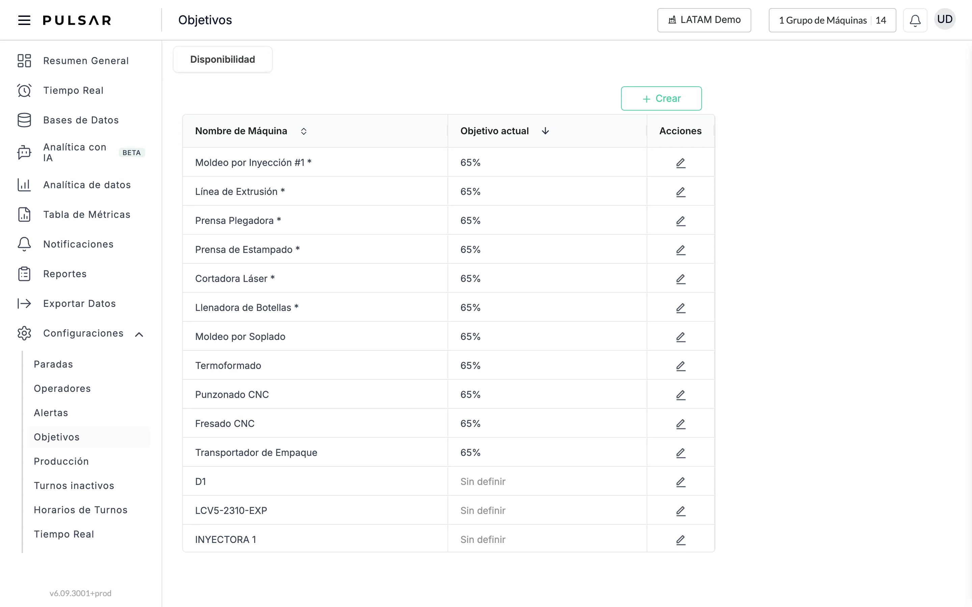Select the Disponibilidad tab
This screenshot has width=972, height=607.
222,59
